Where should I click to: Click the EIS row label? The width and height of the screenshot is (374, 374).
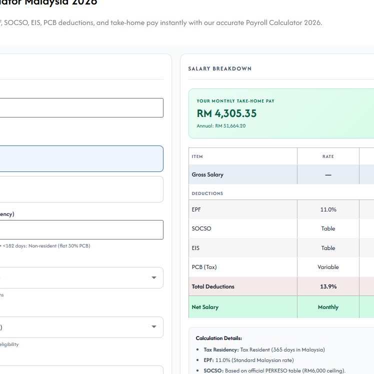point(195,248)
